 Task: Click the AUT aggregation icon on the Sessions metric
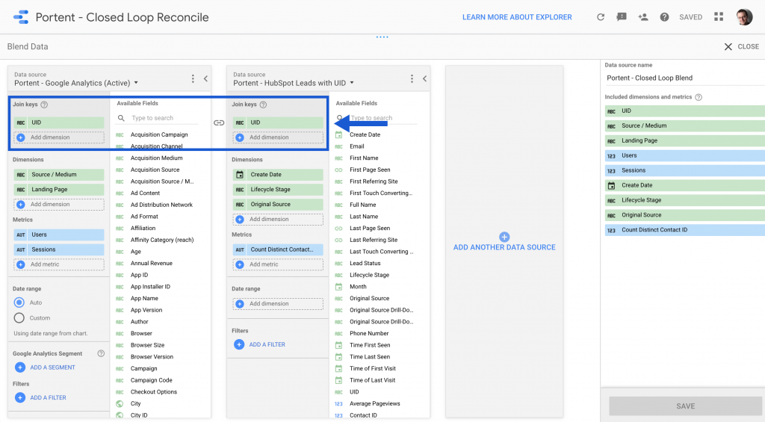point(20,249)
